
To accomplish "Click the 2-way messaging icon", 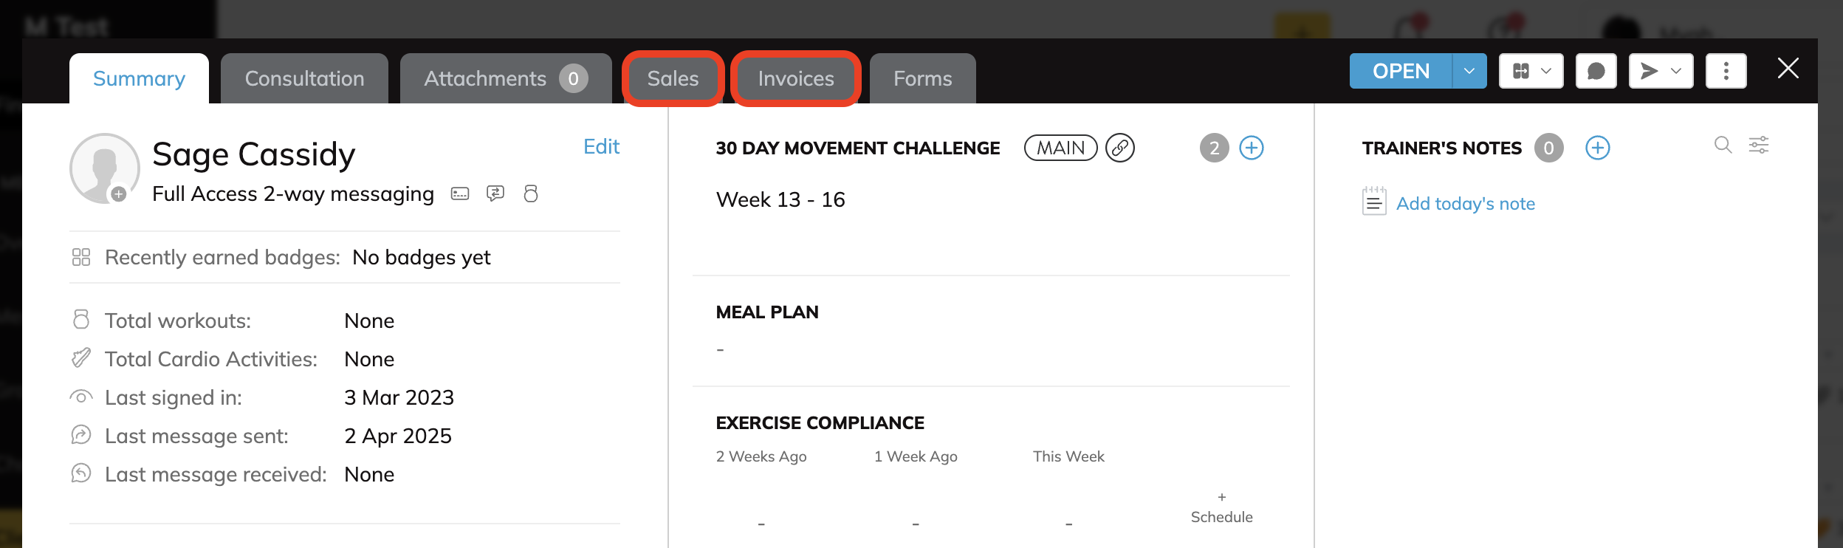I will (x=495, y=193).
